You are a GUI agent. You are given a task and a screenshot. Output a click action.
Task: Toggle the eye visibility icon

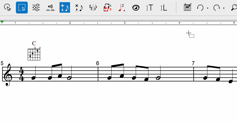[x=136, y=8]
